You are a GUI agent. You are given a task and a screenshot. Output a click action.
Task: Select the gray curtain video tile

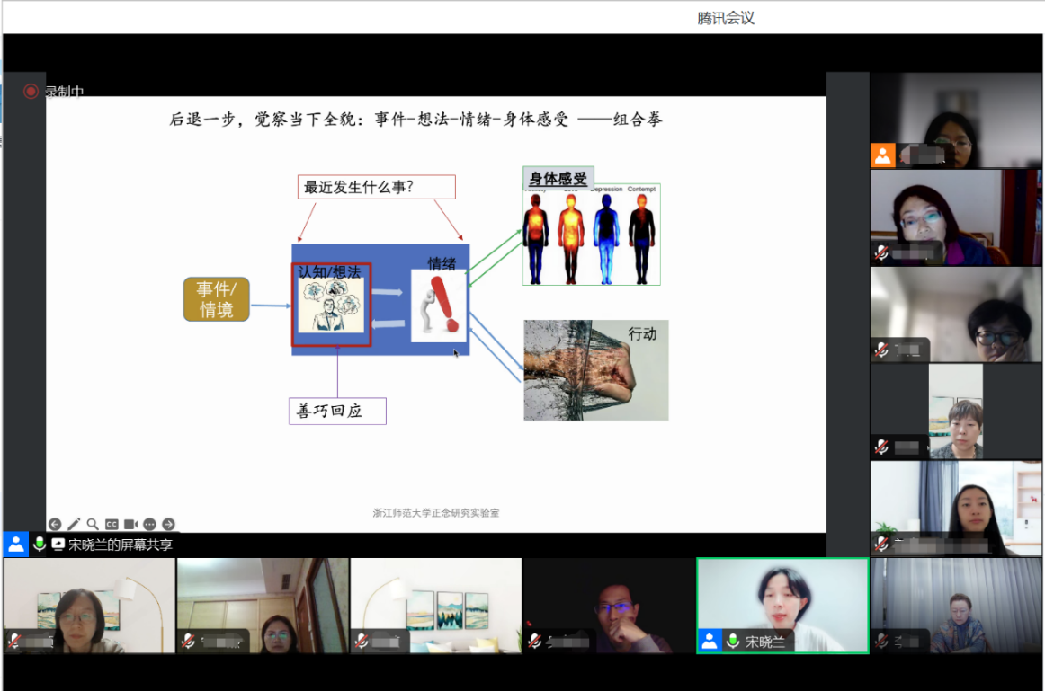(956, 606)
